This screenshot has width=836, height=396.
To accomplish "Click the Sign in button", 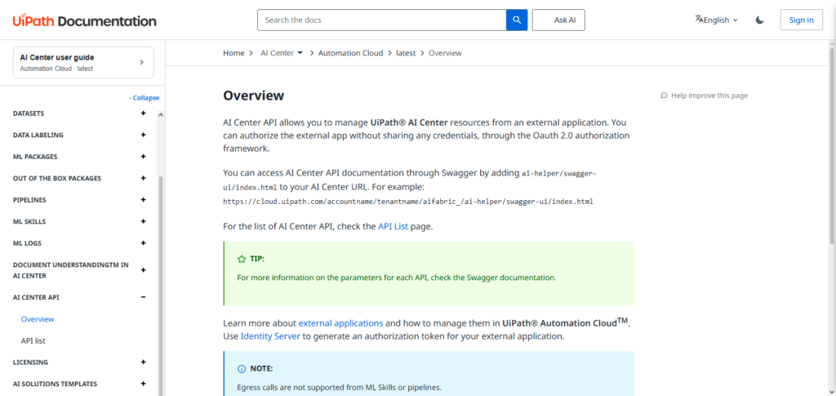I will pyautogui.click(x=802, y=20).
